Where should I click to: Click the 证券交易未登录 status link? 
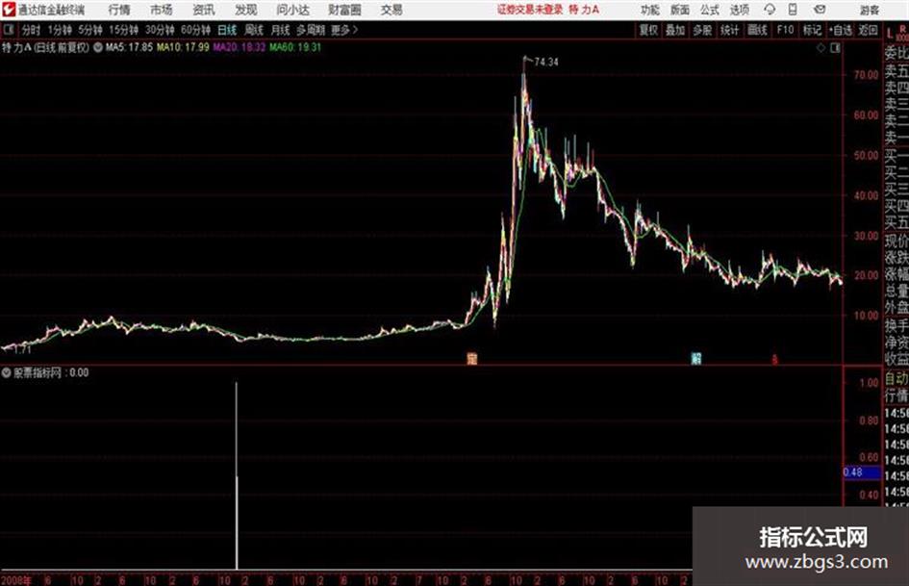[x=529, y=10]
